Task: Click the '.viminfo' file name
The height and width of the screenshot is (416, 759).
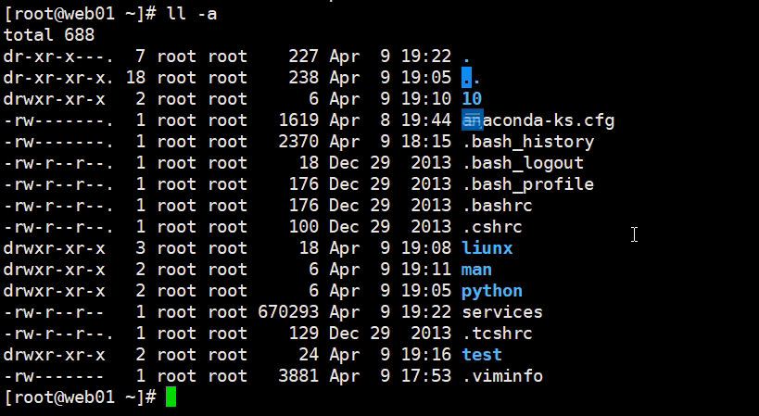Action: [502, 376]
